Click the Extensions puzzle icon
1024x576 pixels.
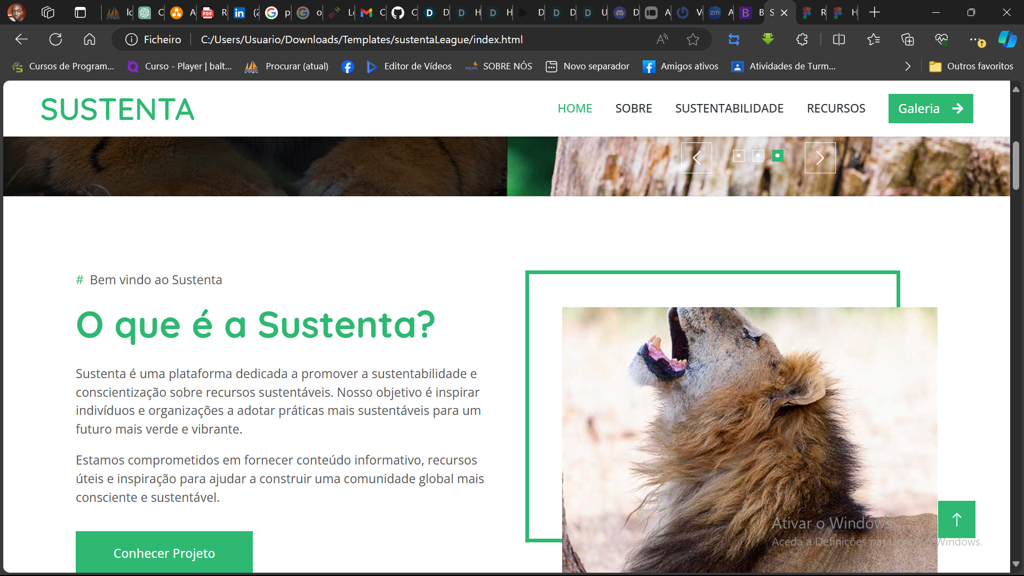(x=802, y=39)
